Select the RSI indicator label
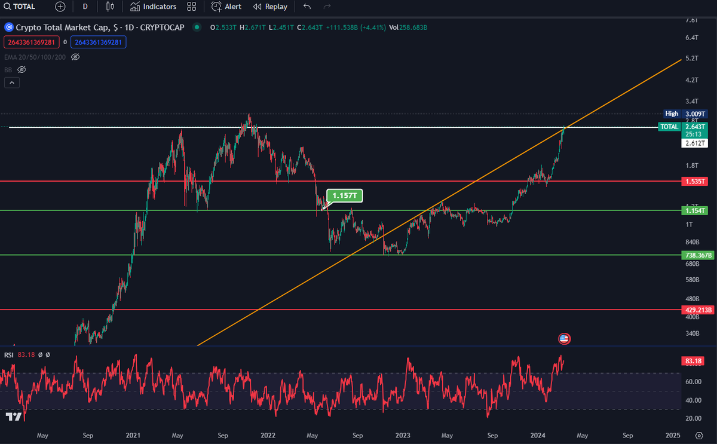The height and width of the screenshot is (444, 717). 9,355
